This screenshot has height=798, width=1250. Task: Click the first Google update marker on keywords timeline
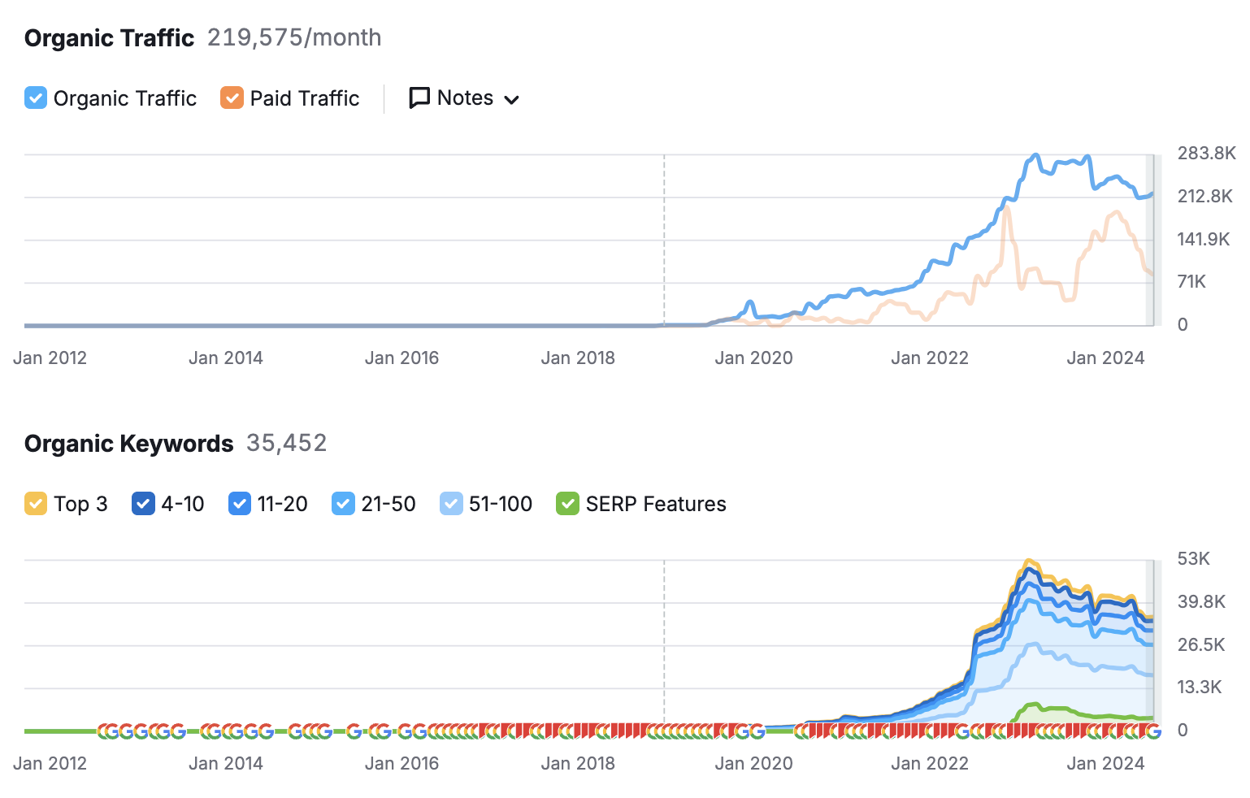[x=105, y=731]
